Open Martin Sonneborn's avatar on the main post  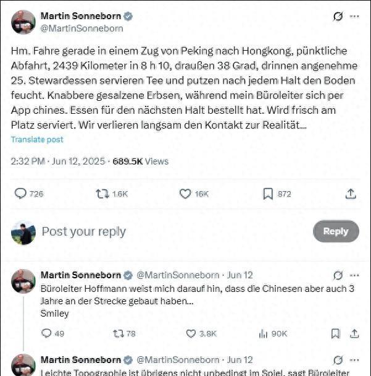[23, 22]
